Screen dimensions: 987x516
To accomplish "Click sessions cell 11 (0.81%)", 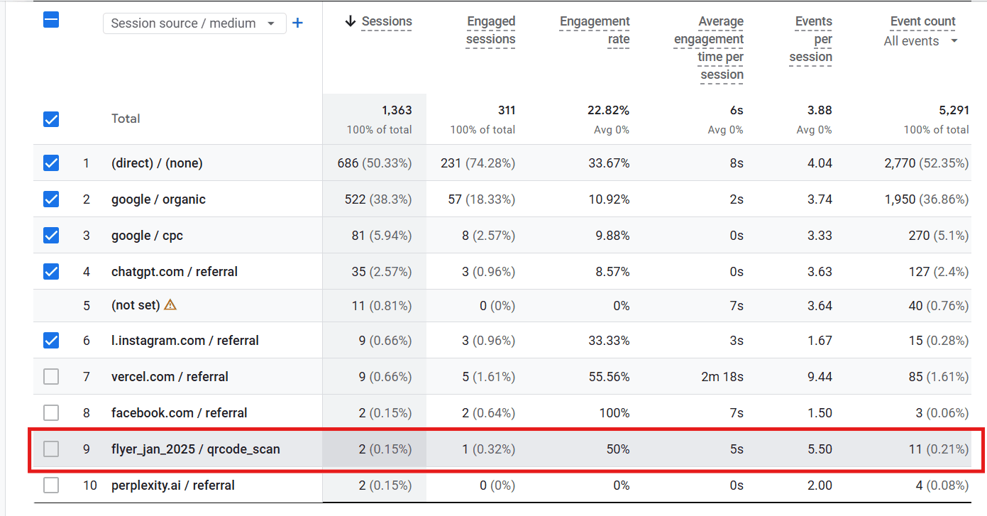I will [x=382, y=306].
